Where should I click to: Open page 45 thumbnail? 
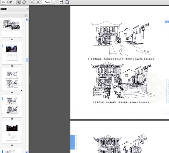(x=12, y=132)
